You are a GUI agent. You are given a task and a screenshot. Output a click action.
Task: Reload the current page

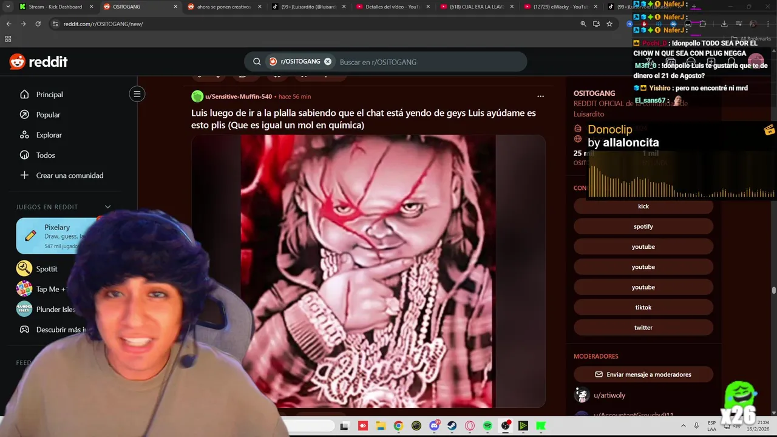pyautogui.click(x=38, y=24)
